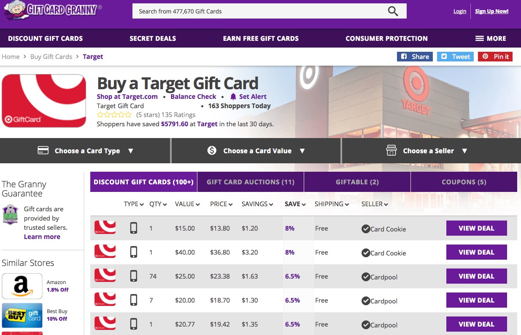
Task: Click the Target link in savings text
Action: pos(208,124)
